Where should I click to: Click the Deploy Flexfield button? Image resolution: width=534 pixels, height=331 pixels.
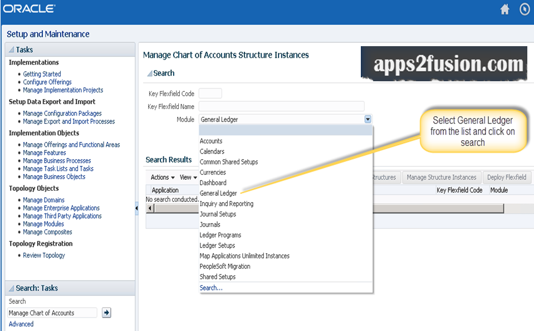(x=506, y=177)
